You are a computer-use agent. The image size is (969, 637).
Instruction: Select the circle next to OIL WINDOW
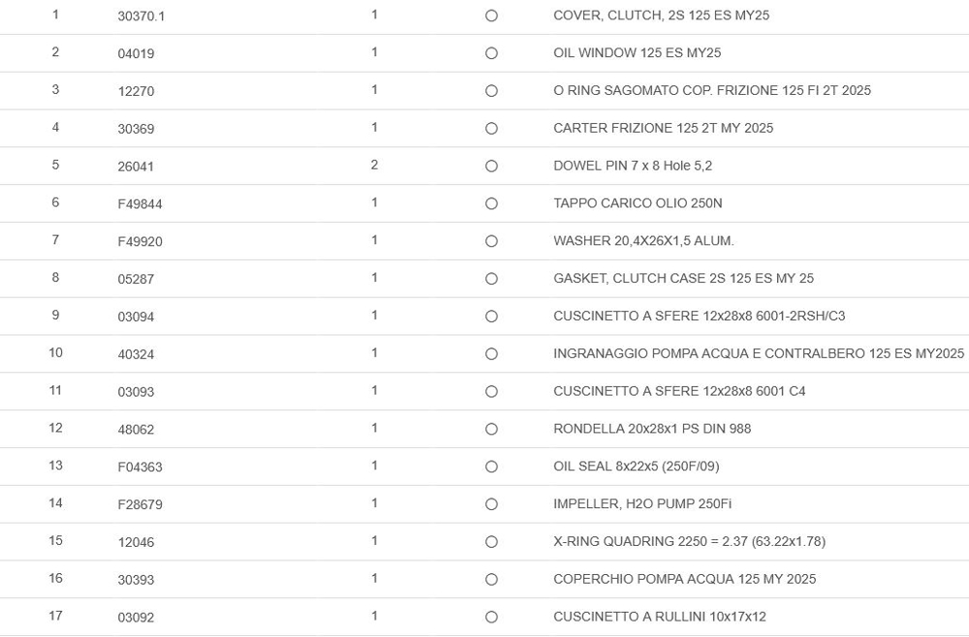click(x=491, y=53)
